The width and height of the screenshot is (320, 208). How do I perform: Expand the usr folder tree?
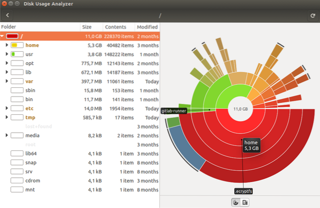[6, 54]
